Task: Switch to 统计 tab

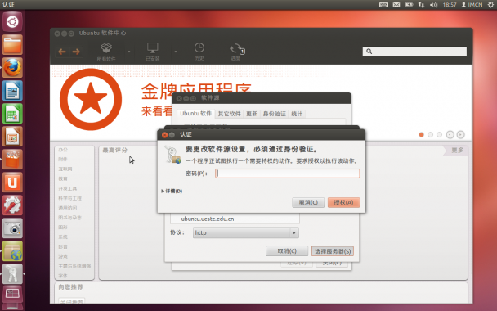Action: click(x=297, y=114)
